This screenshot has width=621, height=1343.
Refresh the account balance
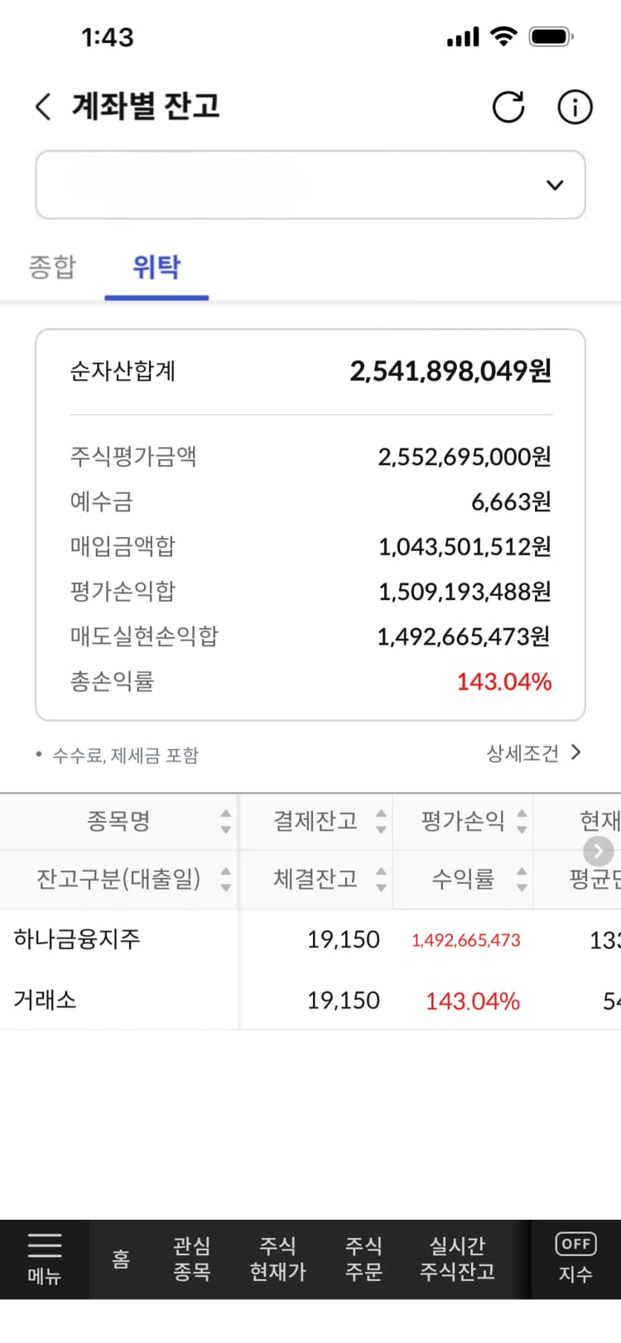click(508, 107)
